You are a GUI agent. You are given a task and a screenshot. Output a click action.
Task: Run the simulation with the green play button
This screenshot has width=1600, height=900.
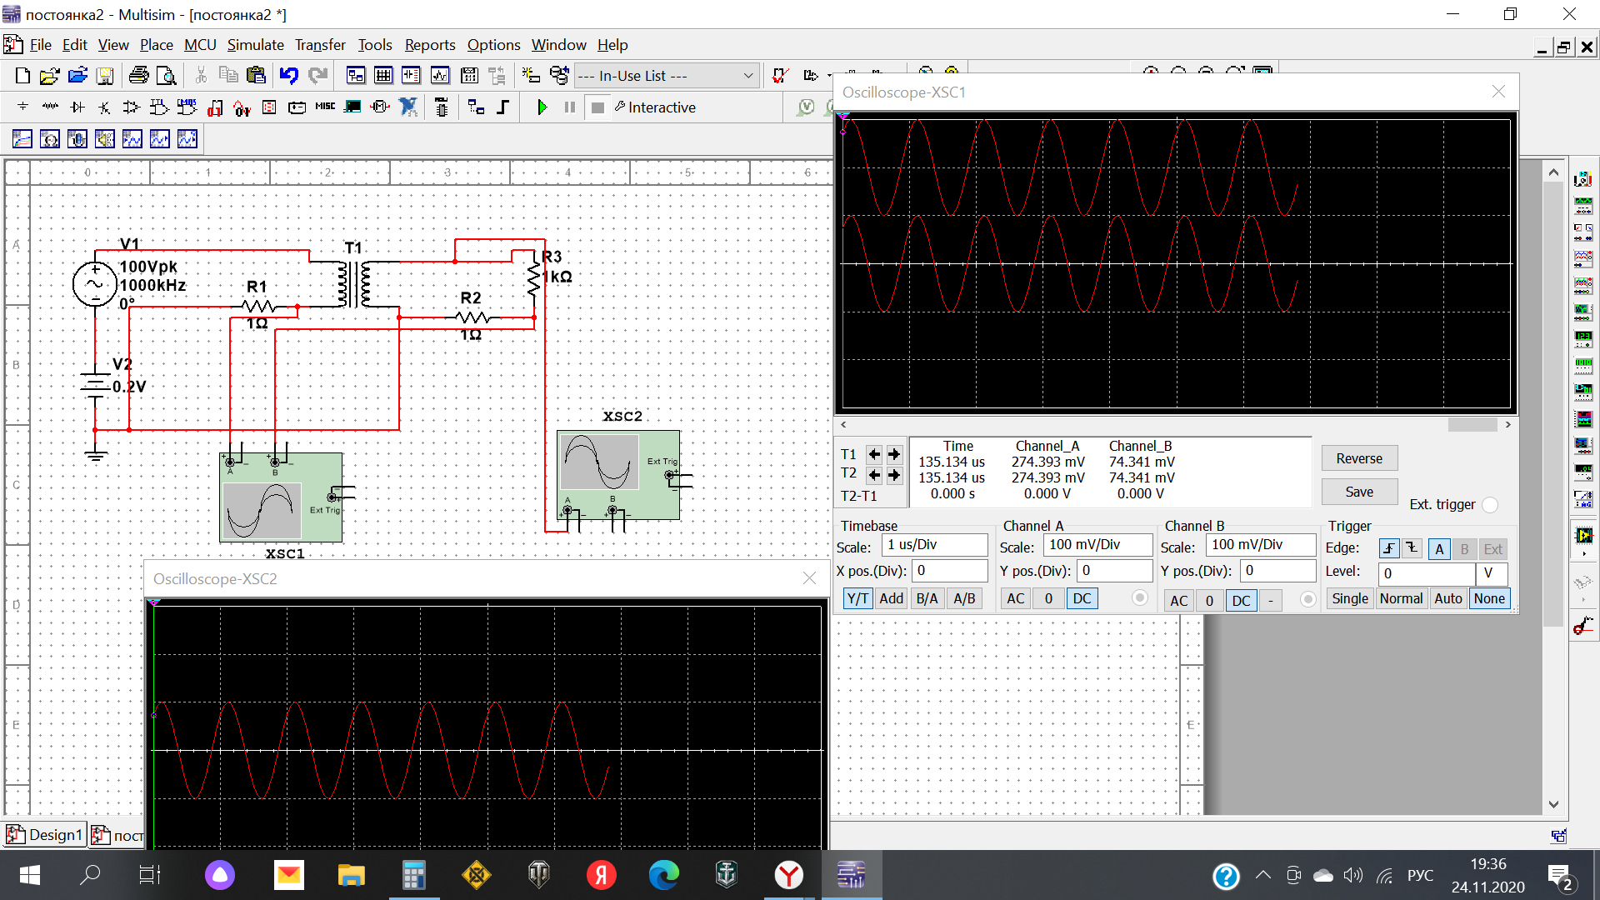tap(542, 107)
